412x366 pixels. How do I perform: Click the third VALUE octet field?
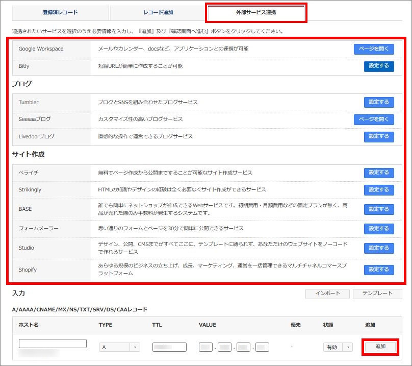[x=243, y=347]
